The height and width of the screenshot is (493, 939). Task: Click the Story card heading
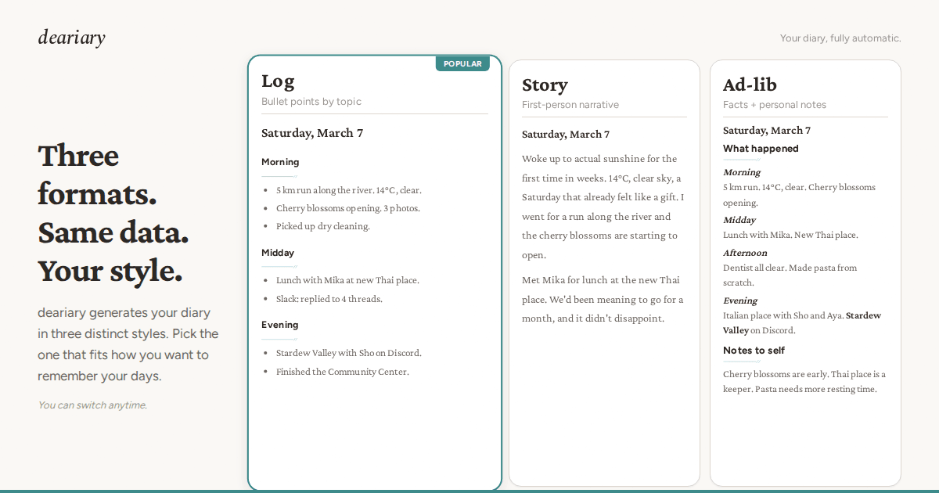coord(545,85)
